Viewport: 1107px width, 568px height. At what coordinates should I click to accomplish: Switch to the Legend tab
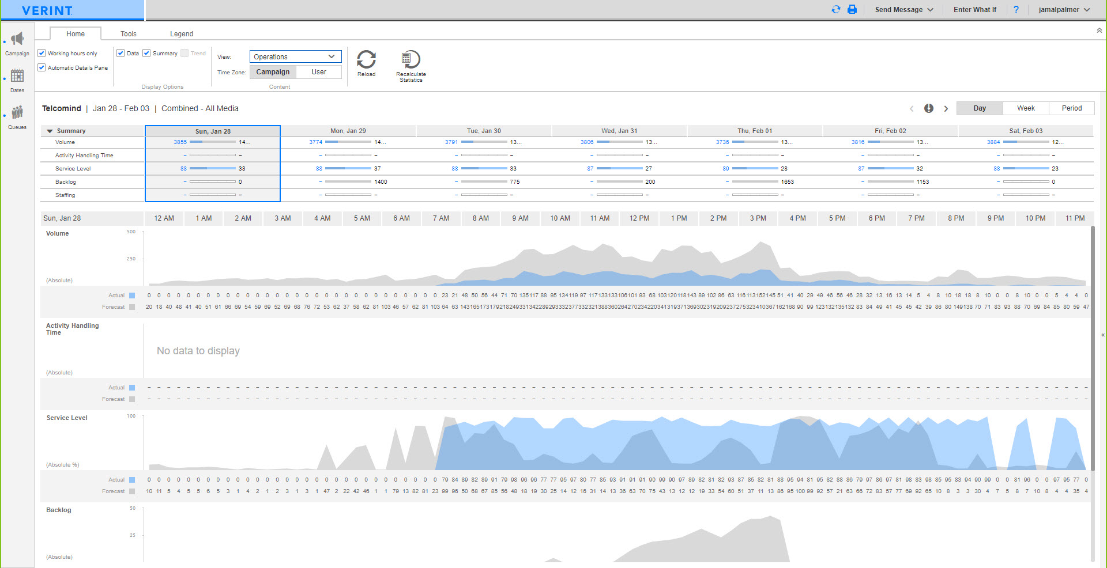pos(182,34)
